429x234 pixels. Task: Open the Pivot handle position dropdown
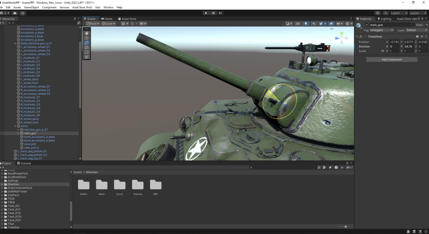click(93, 24)
